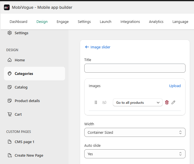Open the Analytics tab
The height and width of the screenshot is (164, 194).
tap(156, 22)
